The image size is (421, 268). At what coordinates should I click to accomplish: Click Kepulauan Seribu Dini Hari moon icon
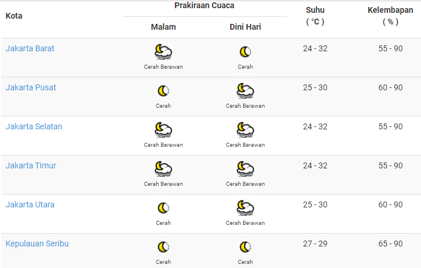(x=245, y=247)
